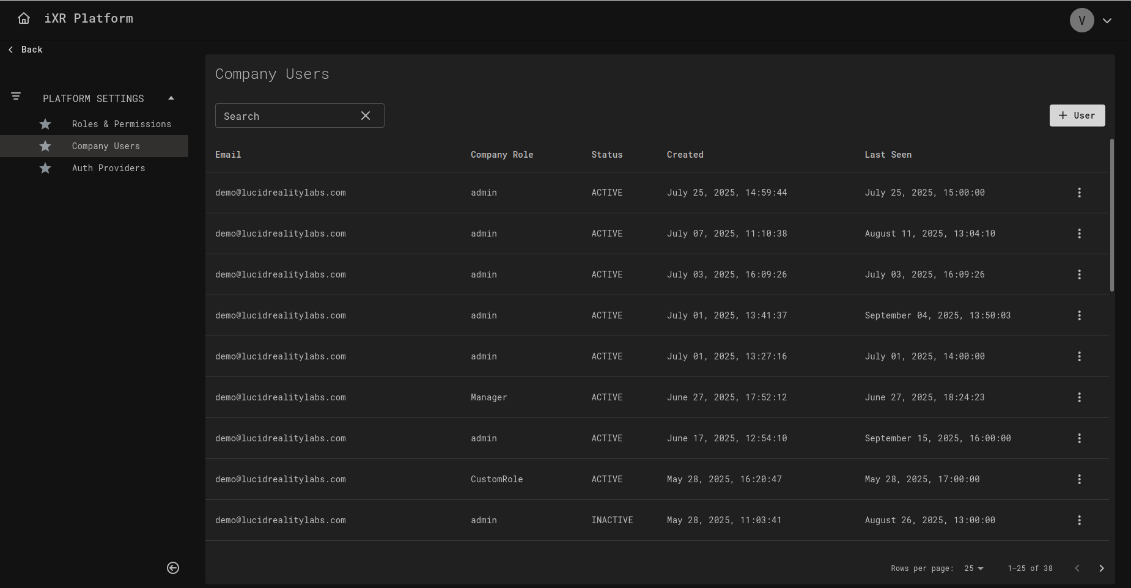Click the add User button
The width and height of the screenshot is (1131, 588).
click(x=1077, y=116)
